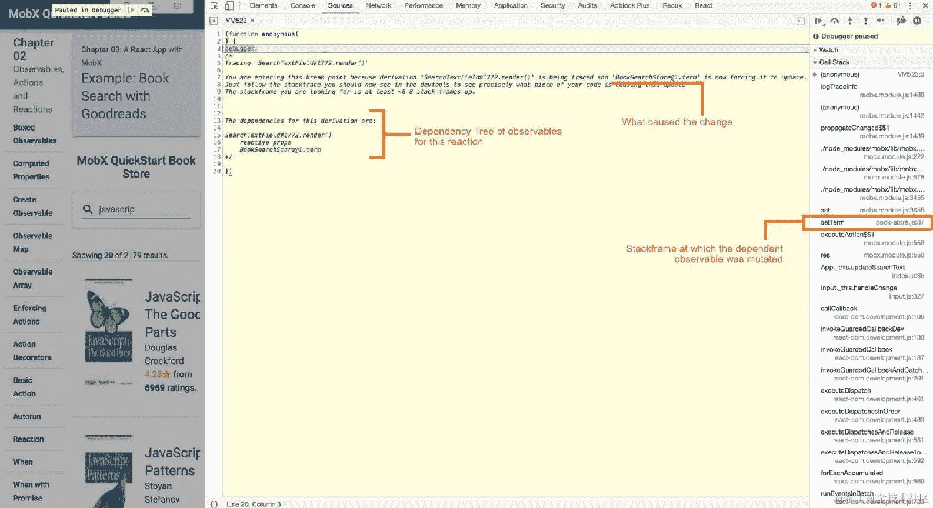The height and width of the screenshot is (508, 933).
Task: Select logTraceInfo call stack frame
Action: click(x=869, y=91)
